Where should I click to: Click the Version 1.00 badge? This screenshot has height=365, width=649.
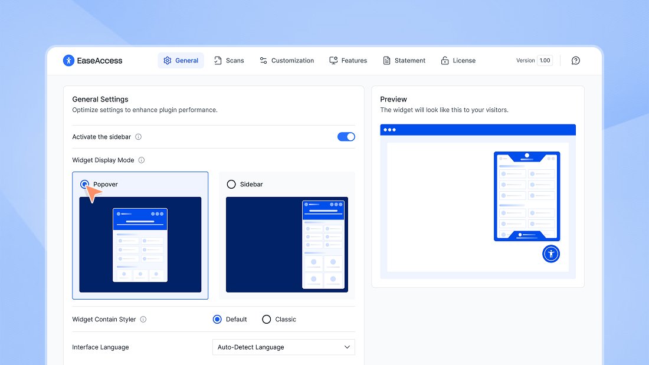544,60
